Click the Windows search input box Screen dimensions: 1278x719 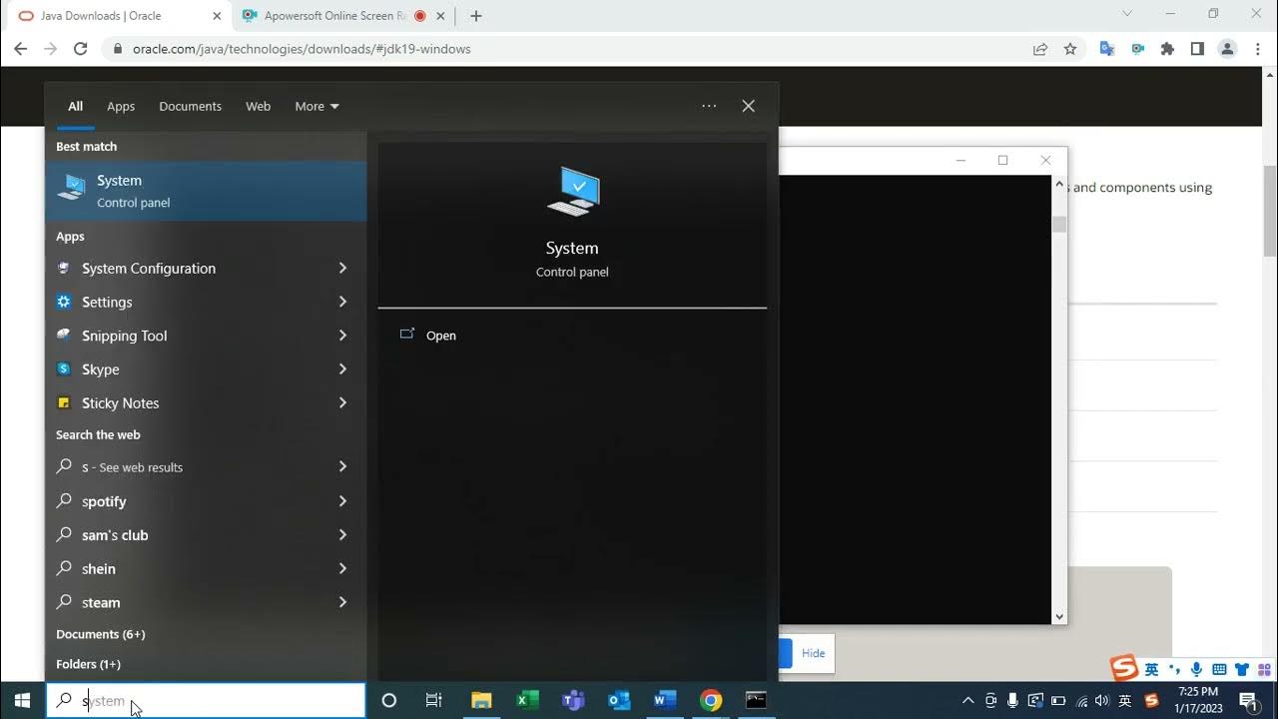(x=206, y=701)
